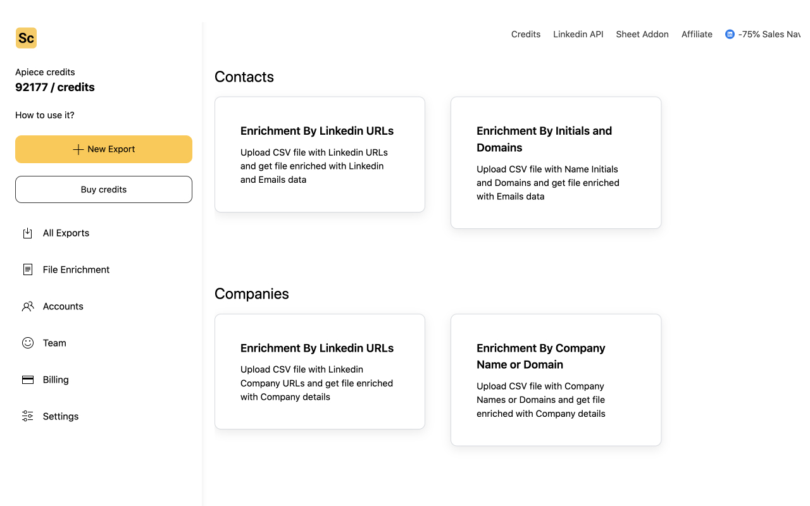
Task: Click the Buy credits button
Action: (103, 189)
